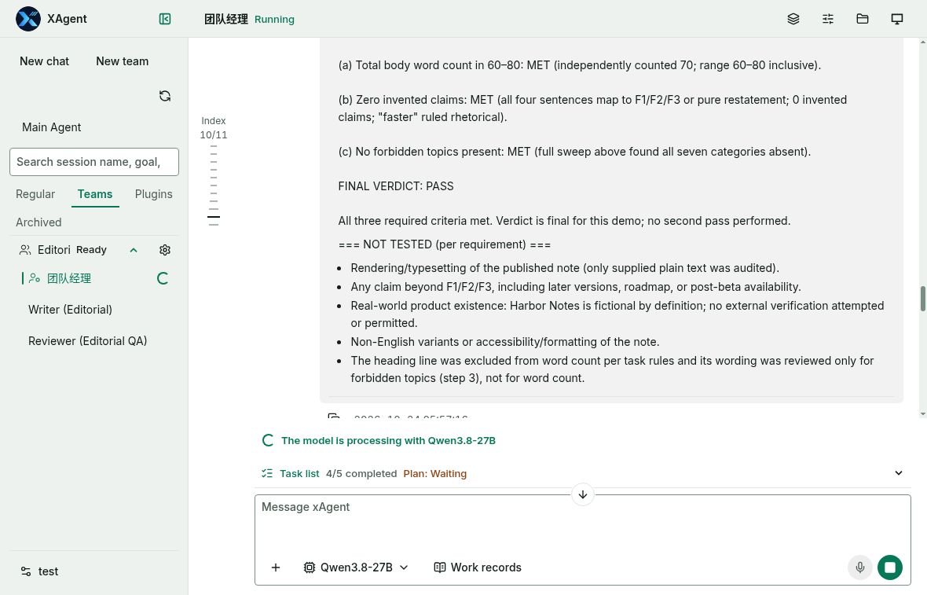Image resolution: width=927 pixels, height=595 pixels.
Task: Click the Task list label
Action: click(299, 474)
